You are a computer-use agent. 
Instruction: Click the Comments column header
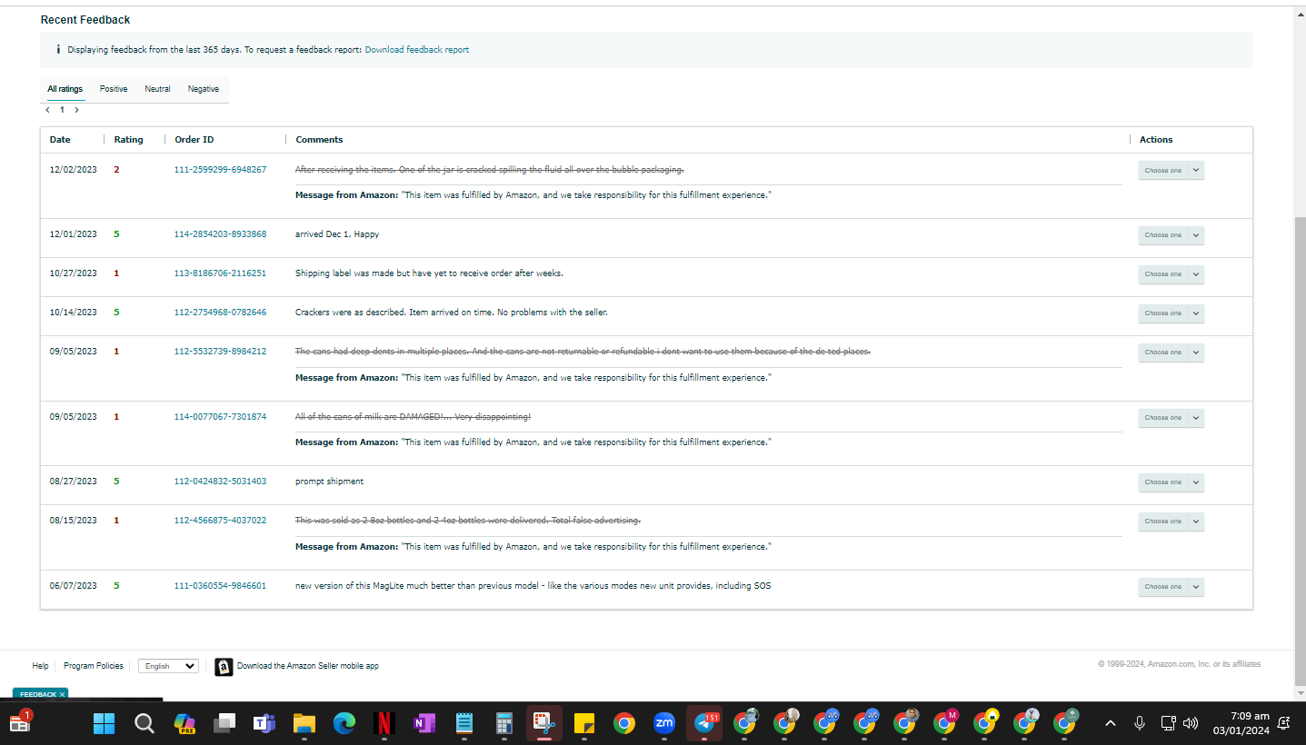coord(319,140)
